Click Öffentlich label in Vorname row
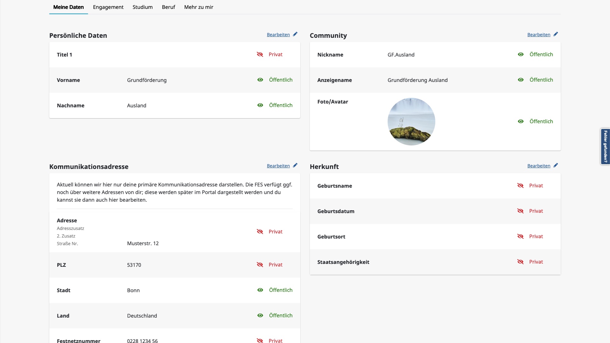This screenshot has width=610, height=343. tap(281, 80)
